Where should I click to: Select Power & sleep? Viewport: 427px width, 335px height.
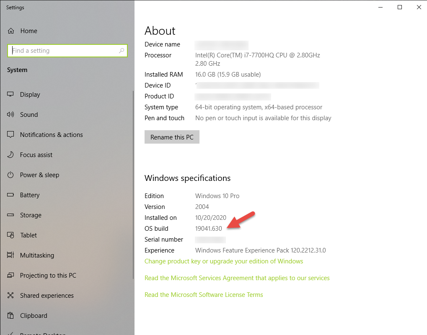coord(39,175)
